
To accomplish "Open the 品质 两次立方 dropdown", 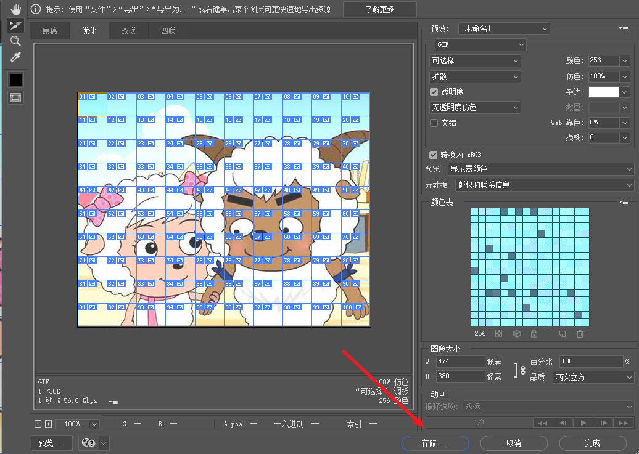I will 593,378.
